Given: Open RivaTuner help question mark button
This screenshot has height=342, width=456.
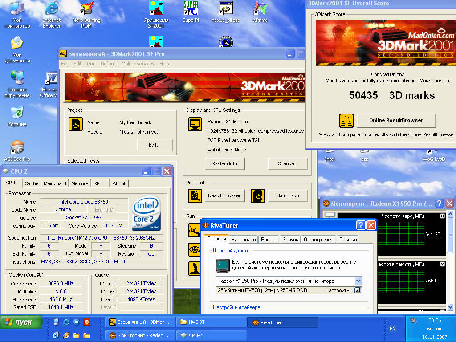Looking at the screenshot, I should pyautogui.click(x=360, y=225).
